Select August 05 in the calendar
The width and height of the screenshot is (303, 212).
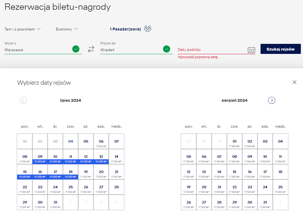coord(188,157)
